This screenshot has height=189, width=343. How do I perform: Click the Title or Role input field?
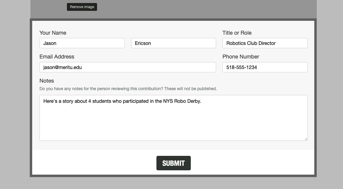pos(265,43)
